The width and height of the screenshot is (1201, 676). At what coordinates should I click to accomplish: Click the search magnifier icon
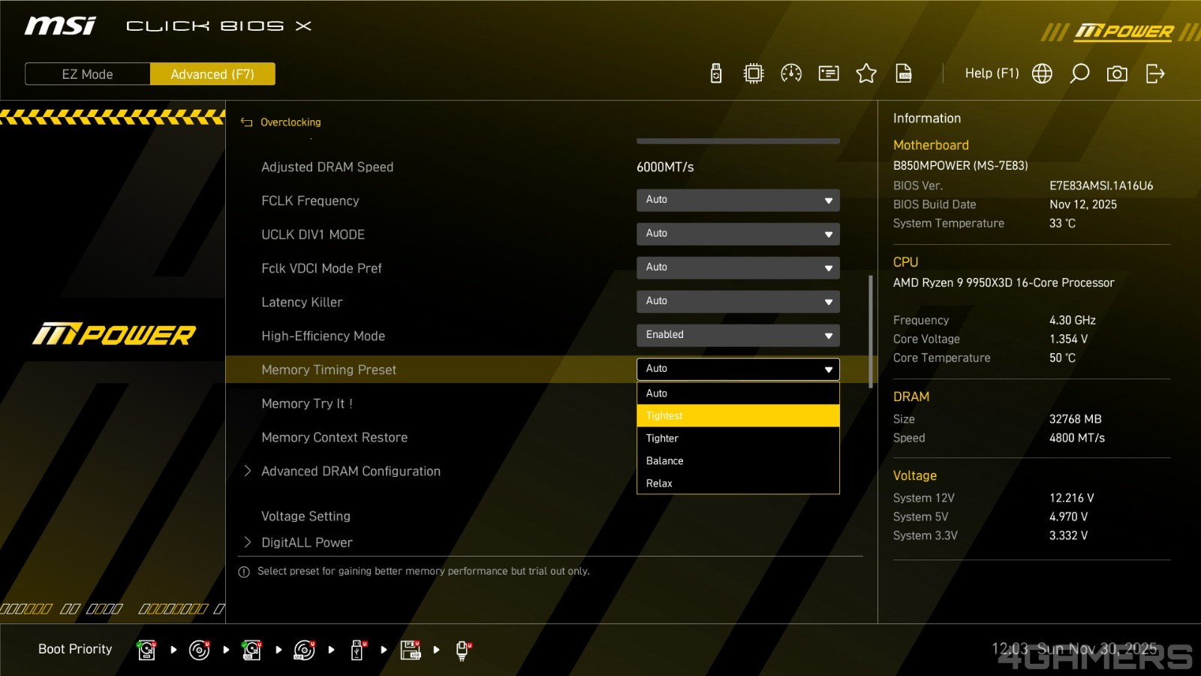point(1079,74)
